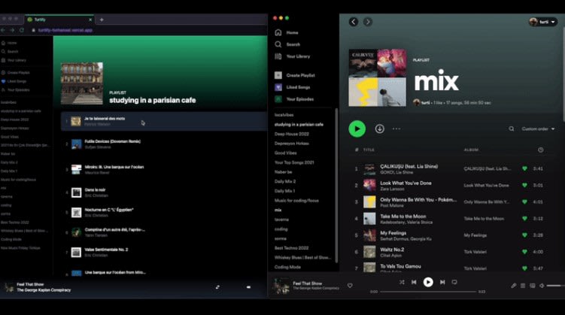Go to previous track in the Spotify player bar

click(415, 282)
